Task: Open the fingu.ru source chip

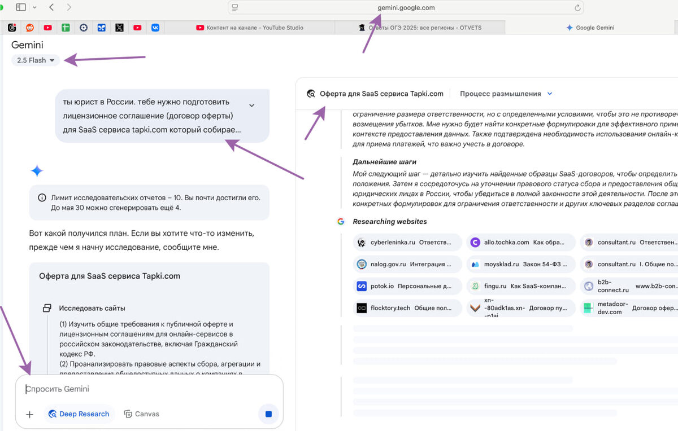Action: [x=521, y=286]
